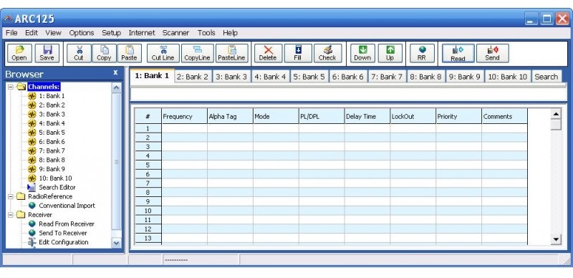Click Send to scanner toolbar icon
The image size is (573, 278).
pos(492,54)
